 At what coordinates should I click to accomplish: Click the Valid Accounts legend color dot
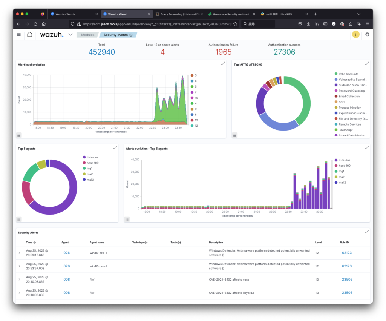[336, 74]
